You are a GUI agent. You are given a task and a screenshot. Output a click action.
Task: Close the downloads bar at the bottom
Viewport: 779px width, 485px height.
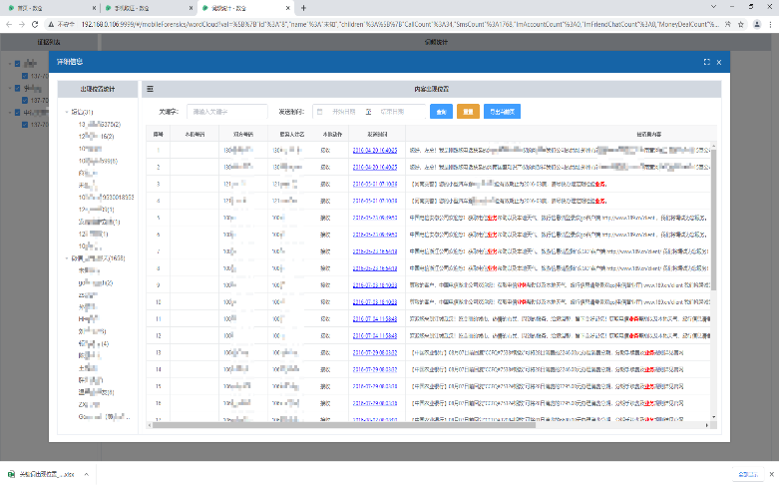769,474
